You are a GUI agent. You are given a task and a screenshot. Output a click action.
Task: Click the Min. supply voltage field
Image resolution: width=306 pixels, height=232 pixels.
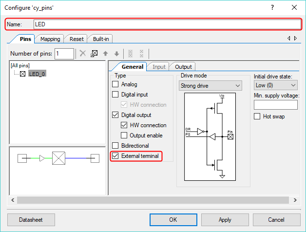(276, 105)
